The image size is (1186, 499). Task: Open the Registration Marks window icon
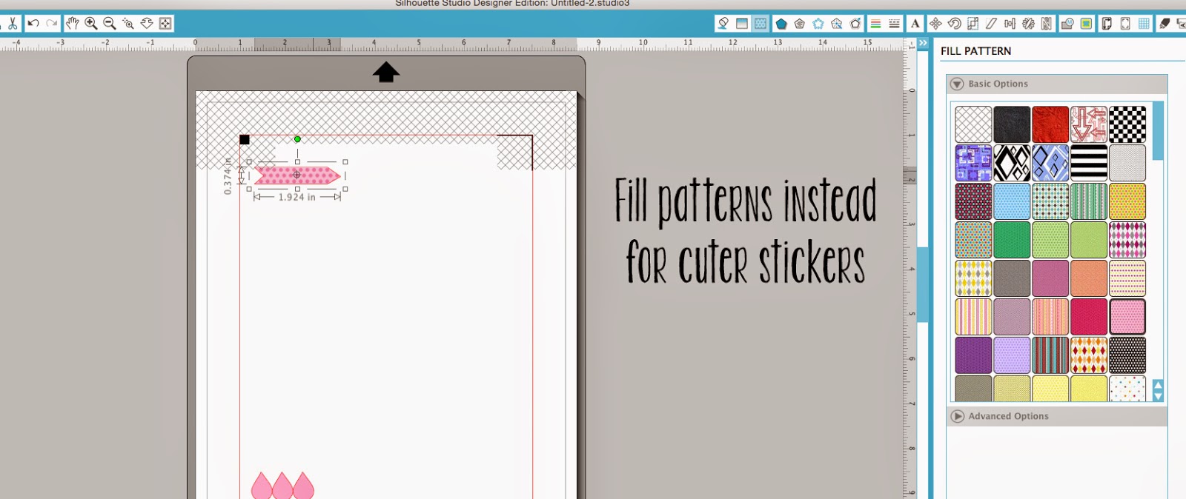[x=1125, y=24]
